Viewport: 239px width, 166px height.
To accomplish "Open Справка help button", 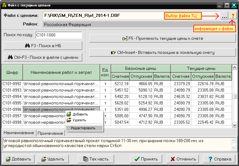I will coord(219,159).
